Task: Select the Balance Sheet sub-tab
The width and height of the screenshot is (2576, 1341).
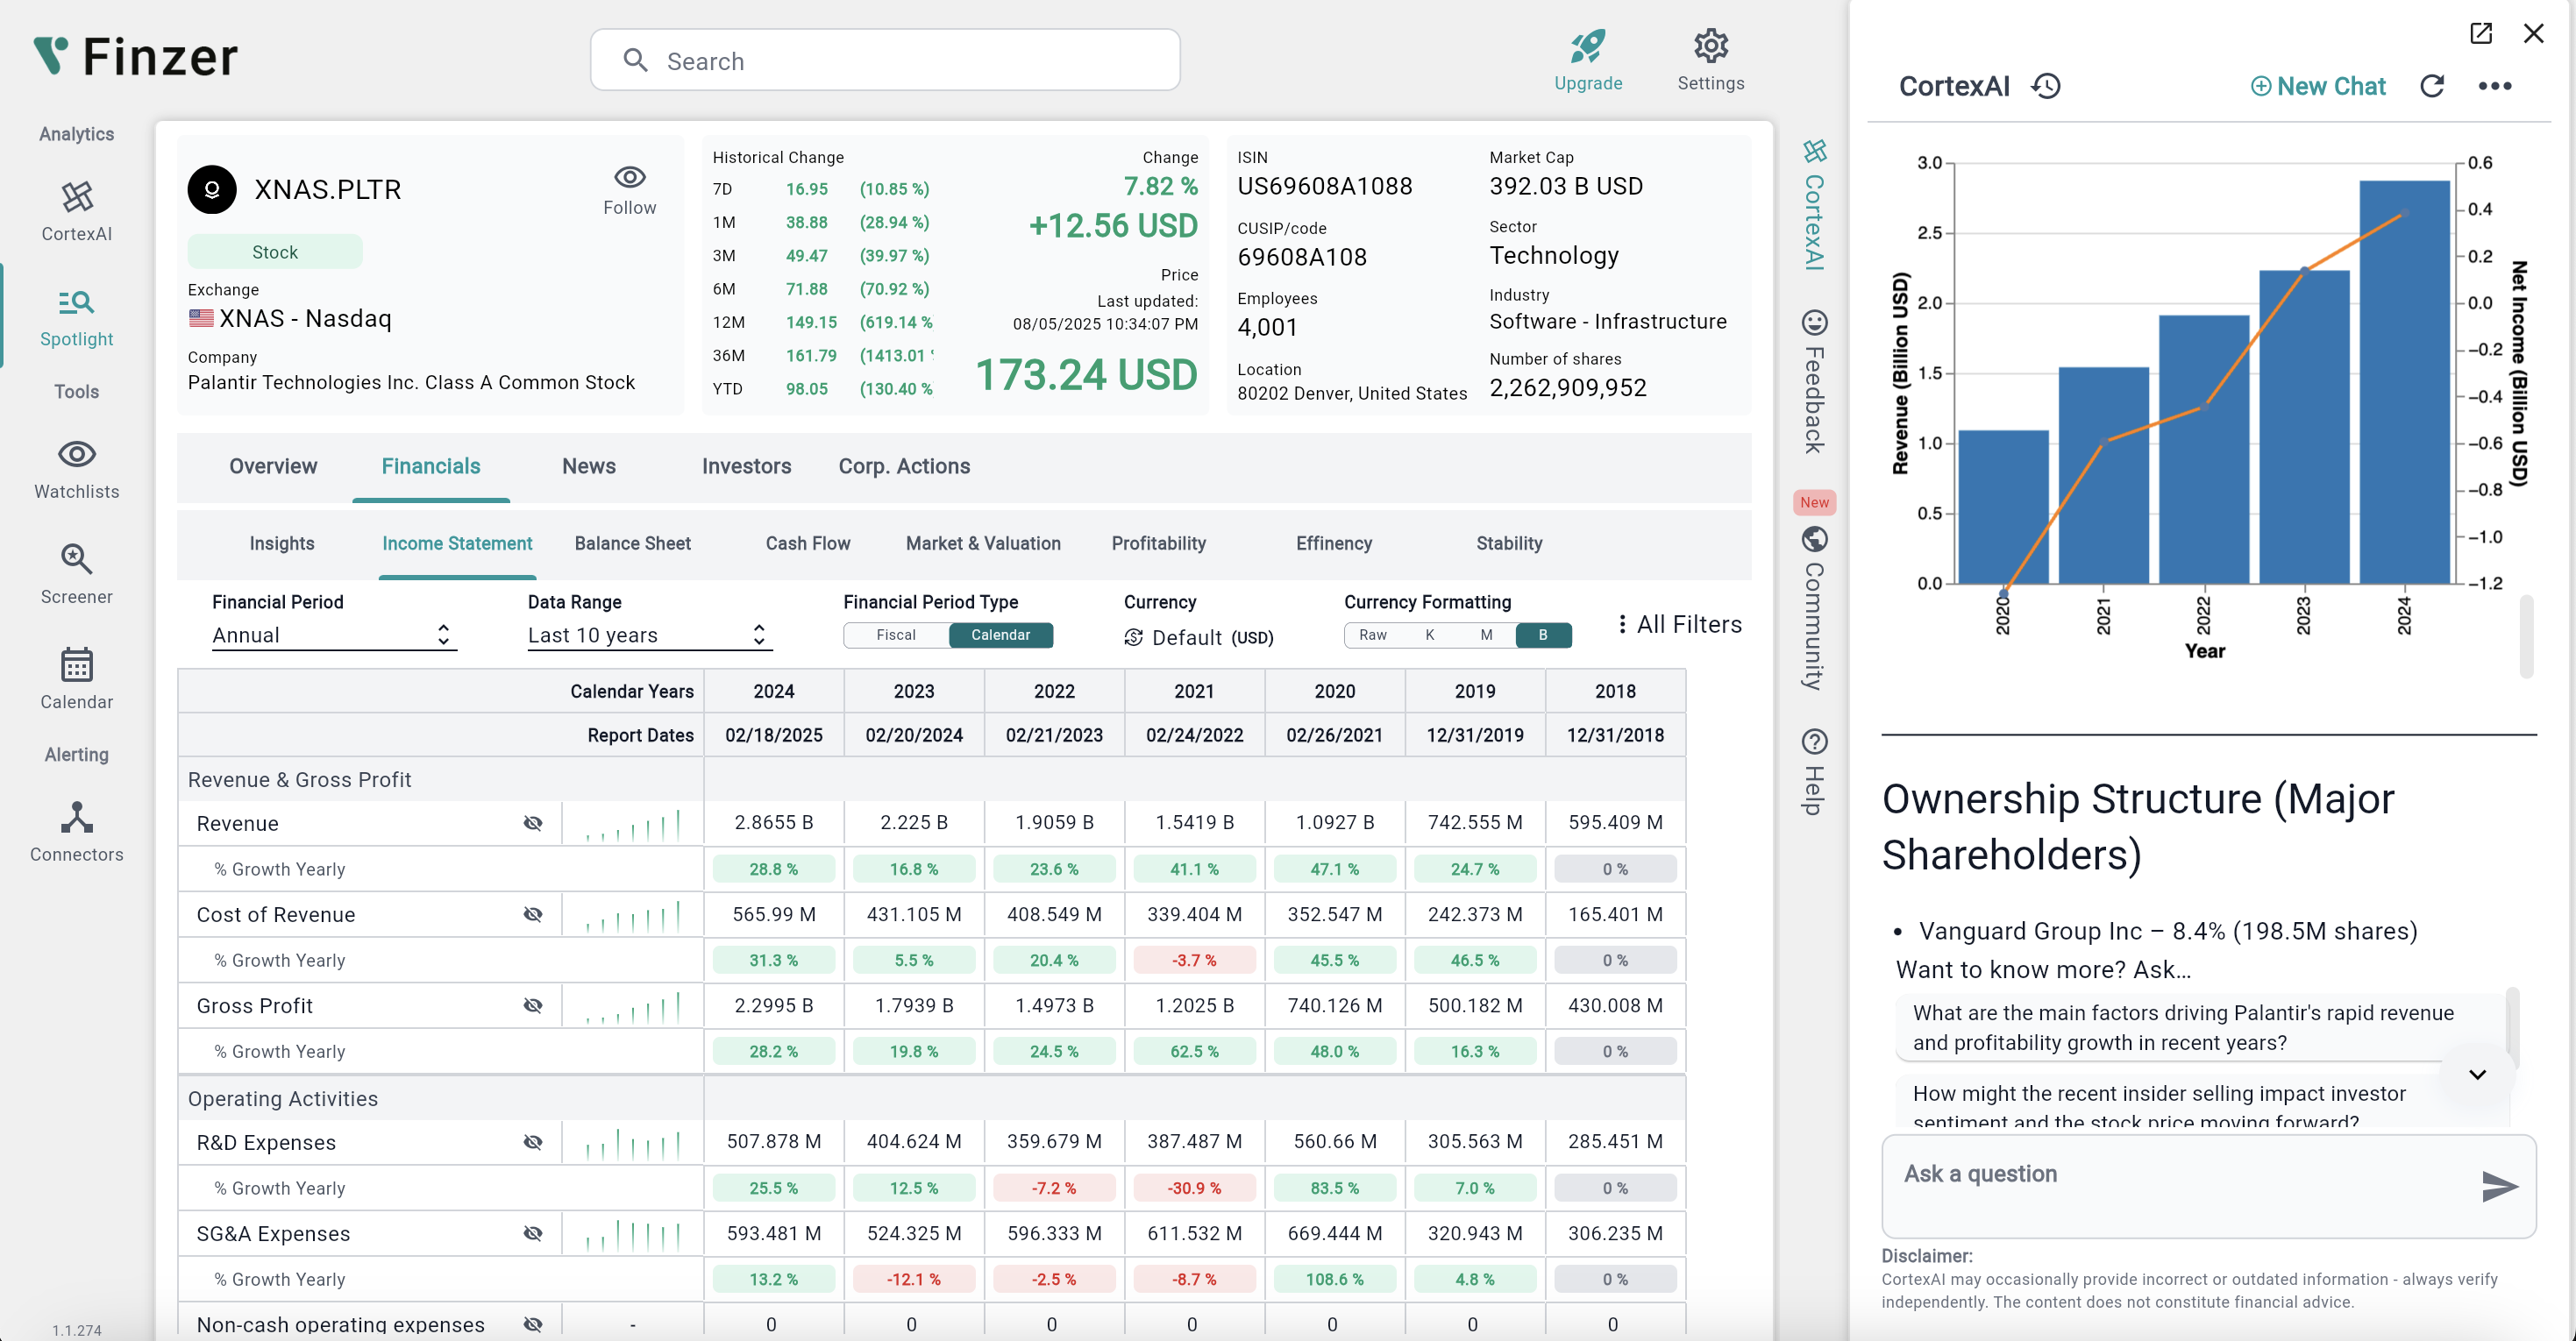Action: (x=632, y=543)
